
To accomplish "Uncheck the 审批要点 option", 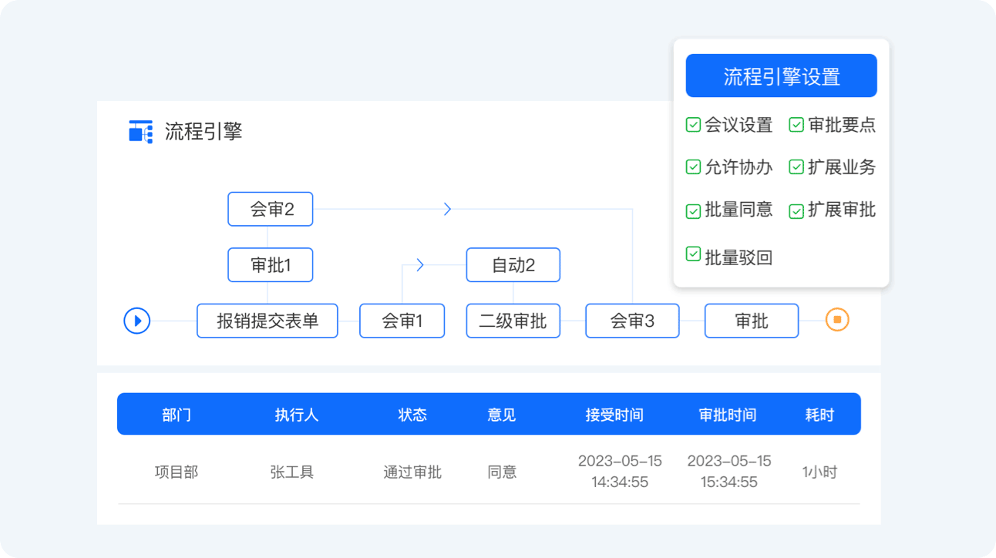I will 796,125.
